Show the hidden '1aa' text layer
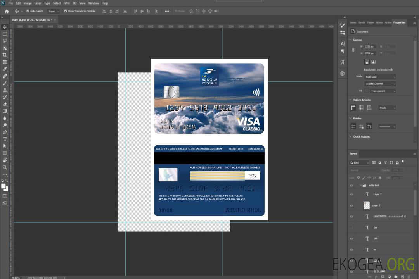Image resolution: width=419 pixels, height=279 pixels. pos(351,228)
